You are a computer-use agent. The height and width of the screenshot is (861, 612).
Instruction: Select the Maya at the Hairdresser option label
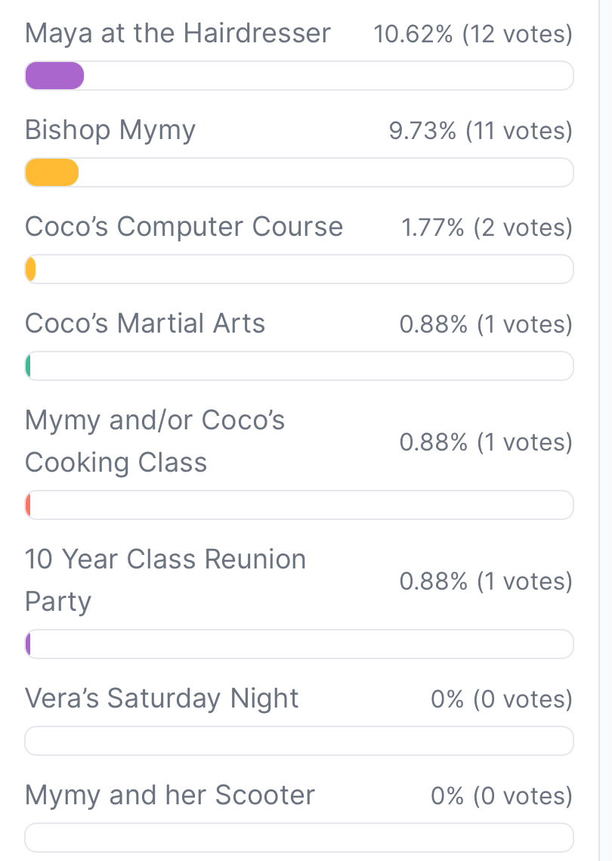pos(178,33)
